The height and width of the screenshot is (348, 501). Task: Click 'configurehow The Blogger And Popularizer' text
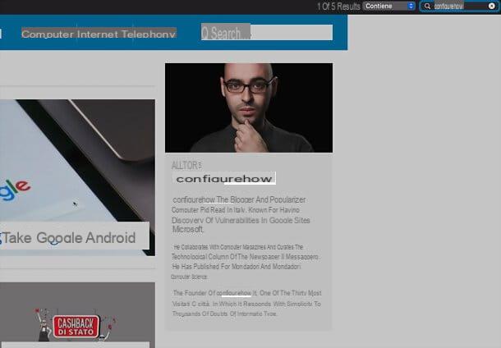239,200
